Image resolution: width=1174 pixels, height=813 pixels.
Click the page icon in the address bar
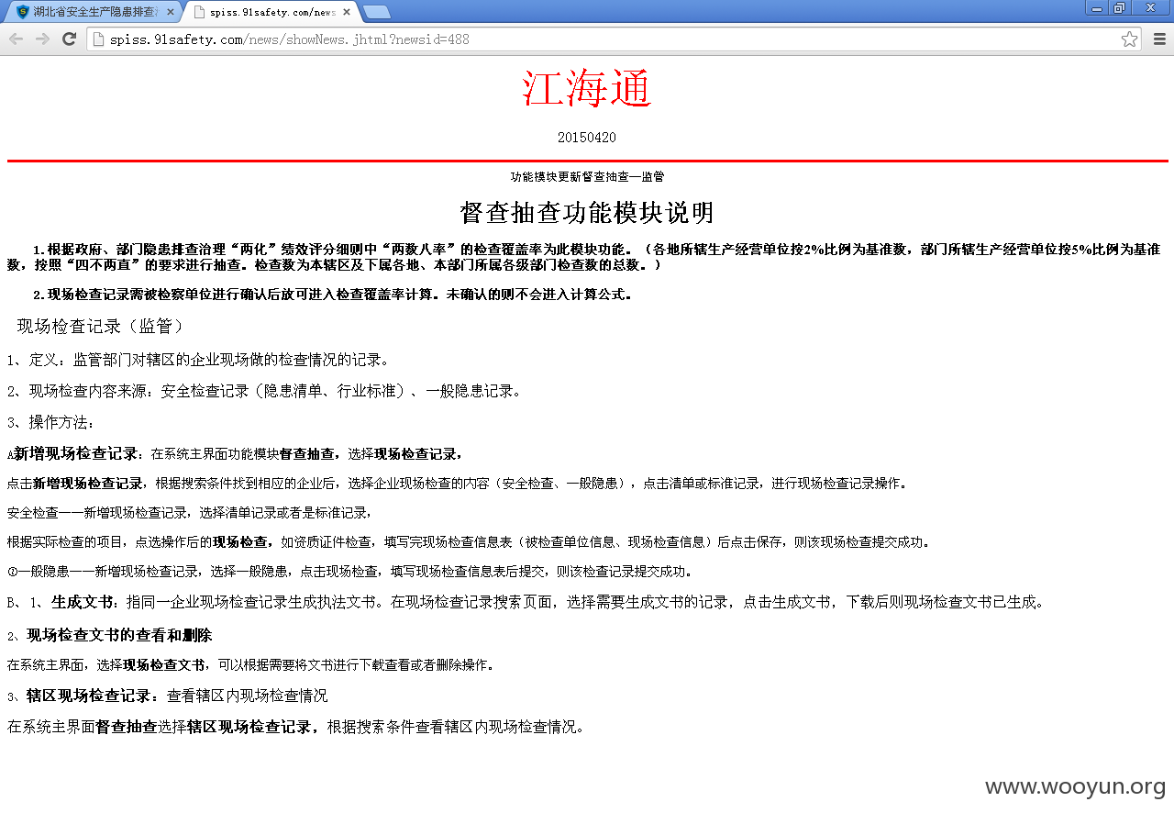pyautogui.click(x=97, y=39)
